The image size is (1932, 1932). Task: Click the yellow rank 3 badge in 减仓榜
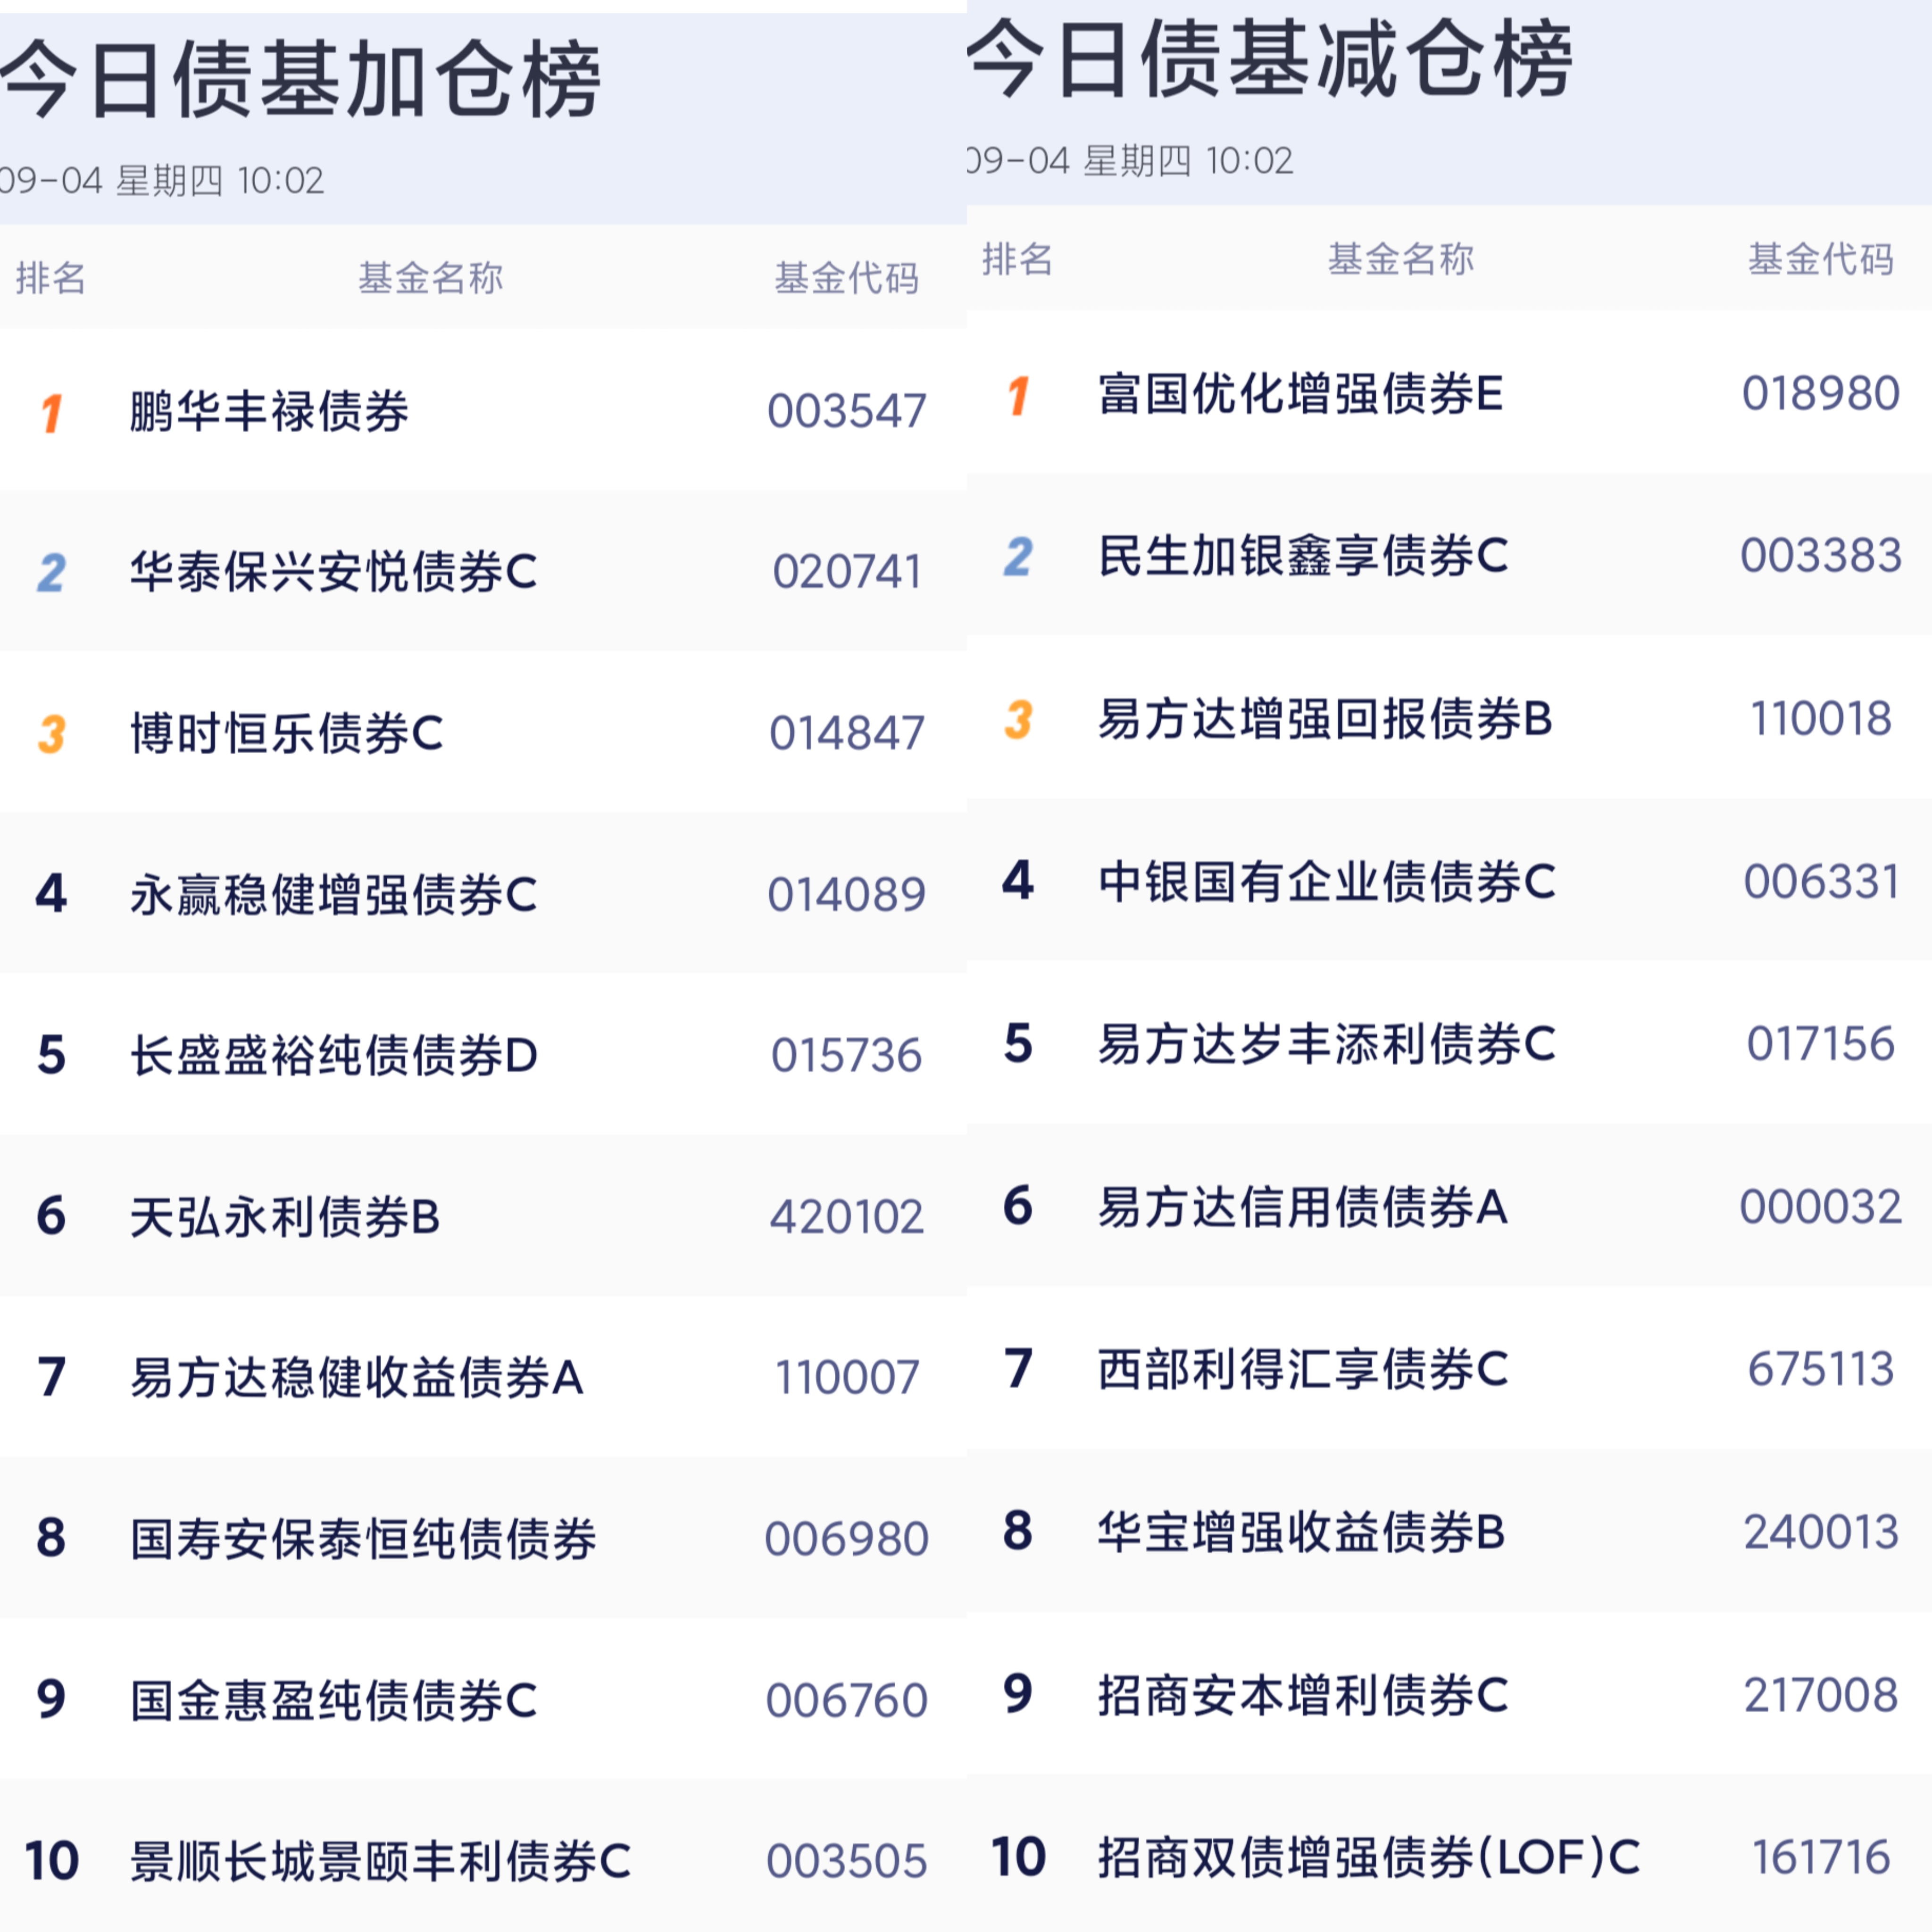[x=1018, y=719]
